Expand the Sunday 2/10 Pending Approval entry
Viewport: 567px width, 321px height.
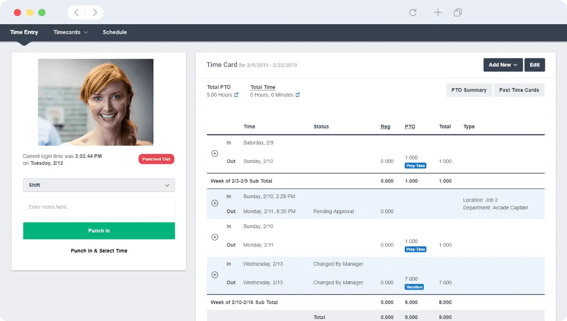pyautogui.click(x=215, y=204)
